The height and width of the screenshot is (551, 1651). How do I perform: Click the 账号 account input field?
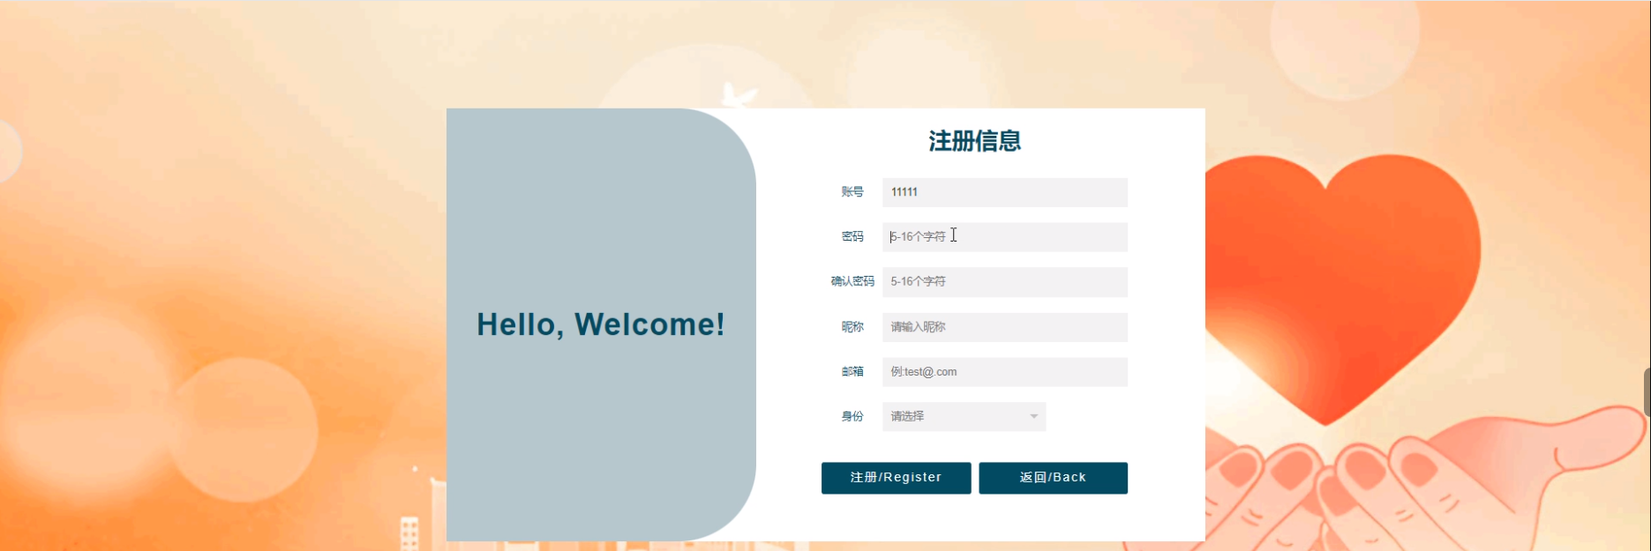point(1004,192)
